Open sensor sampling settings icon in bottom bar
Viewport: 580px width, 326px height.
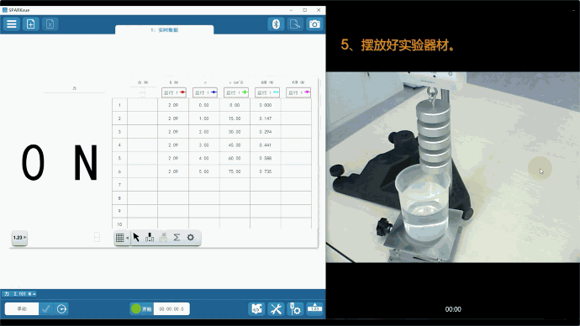(295, 308)
